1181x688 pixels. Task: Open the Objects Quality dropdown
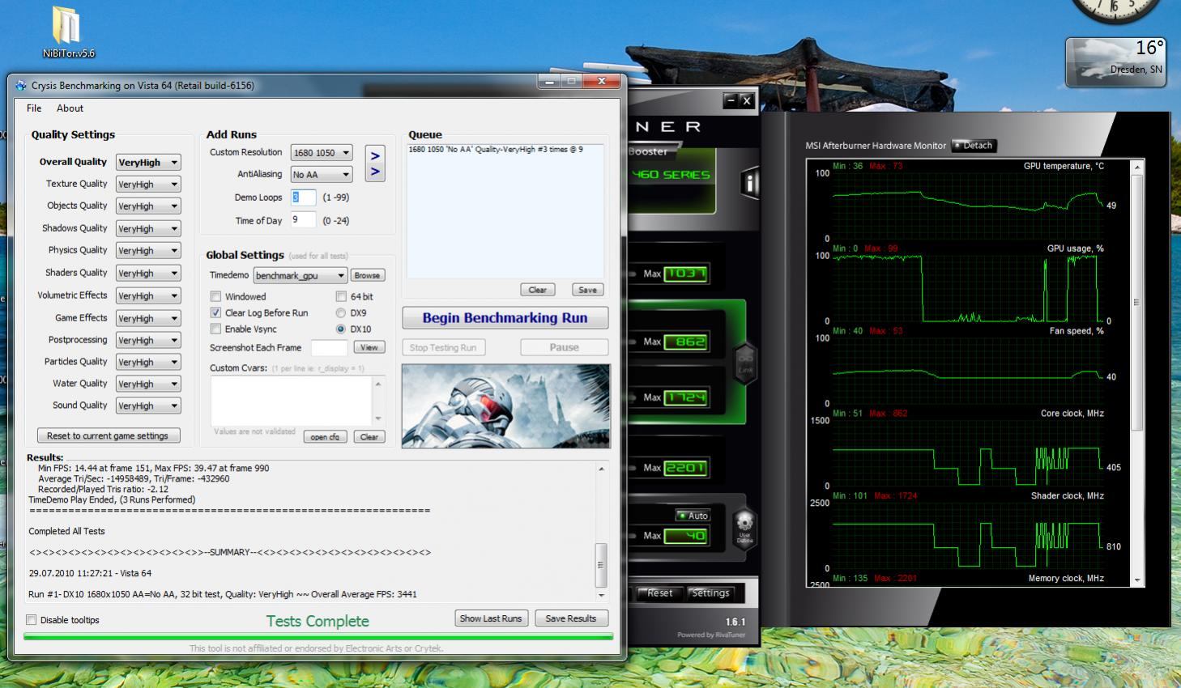[x=148, y=206]
